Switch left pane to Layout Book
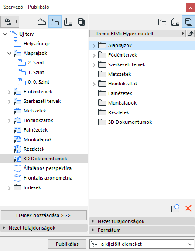 tap(68, 22)
